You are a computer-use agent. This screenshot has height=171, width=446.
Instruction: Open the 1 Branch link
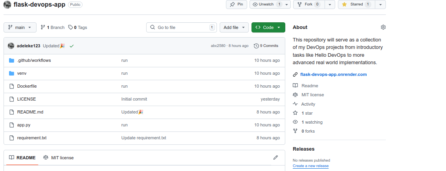click(53, 27)
